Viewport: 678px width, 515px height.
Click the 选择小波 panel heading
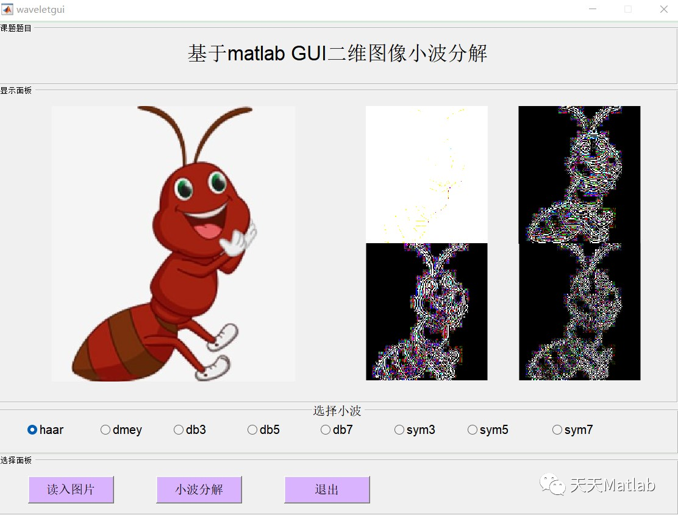[337, 410]
